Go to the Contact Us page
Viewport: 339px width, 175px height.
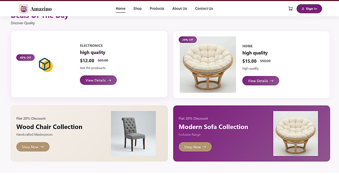[x=204, y=8]
